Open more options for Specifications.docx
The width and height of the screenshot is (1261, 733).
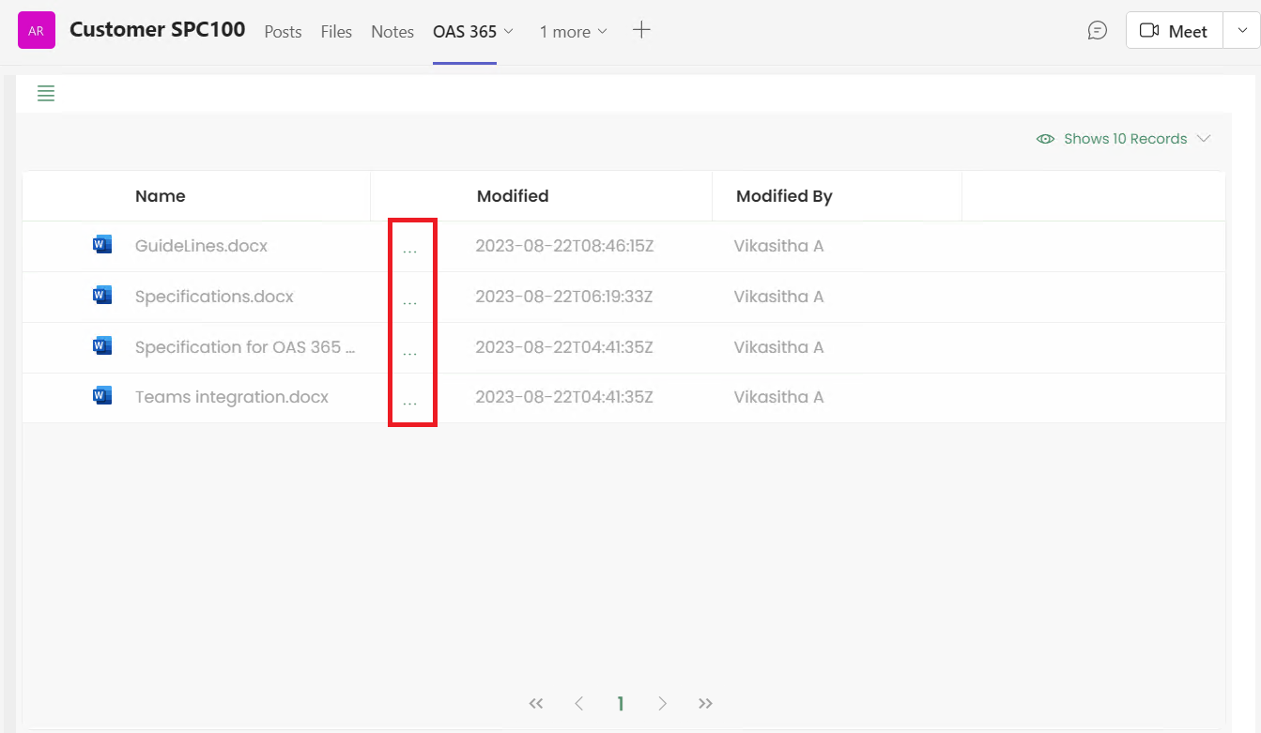(x=409, y=300)
